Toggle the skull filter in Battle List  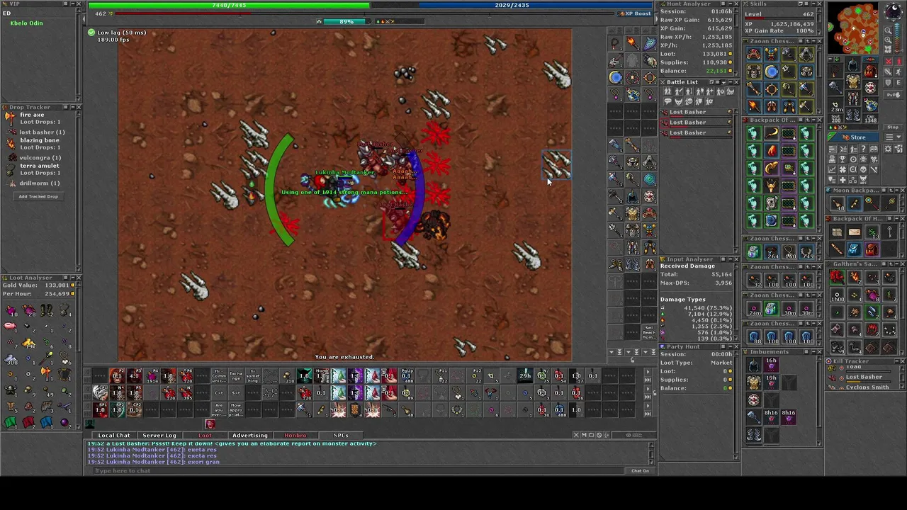coord(689,101)
